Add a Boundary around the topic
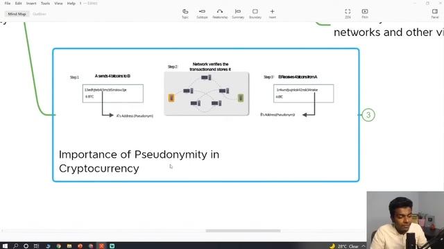This screenshot has height=249, width=444. tap(255, 14)
